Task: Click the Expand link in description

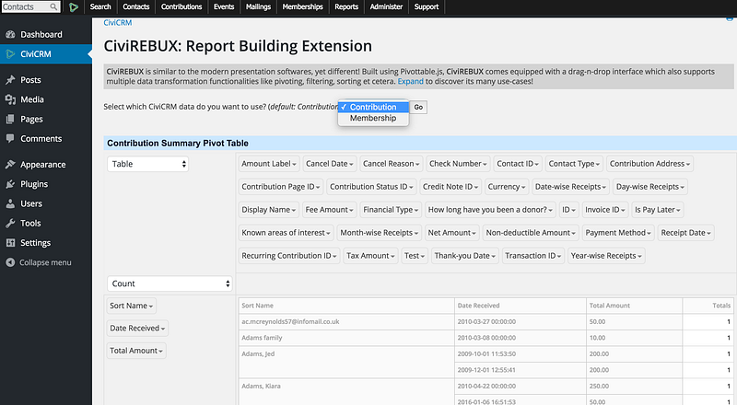Action: 410,81
